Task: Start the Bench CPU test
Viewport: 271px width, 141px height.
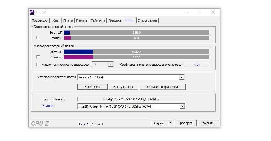Action: coord(92,87)
